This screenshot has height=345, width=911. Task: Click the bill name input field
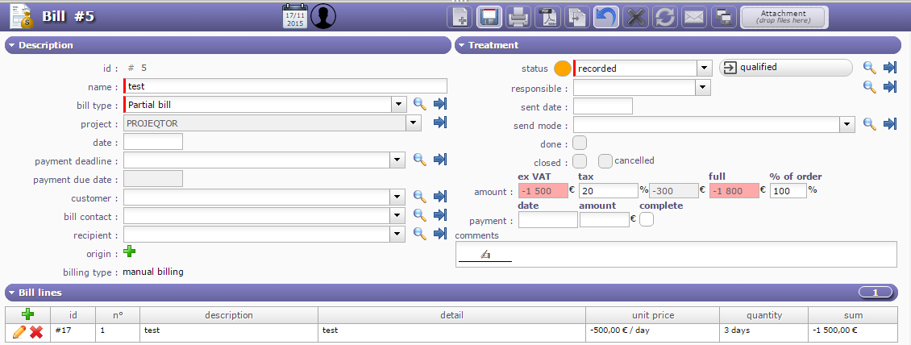285,86
